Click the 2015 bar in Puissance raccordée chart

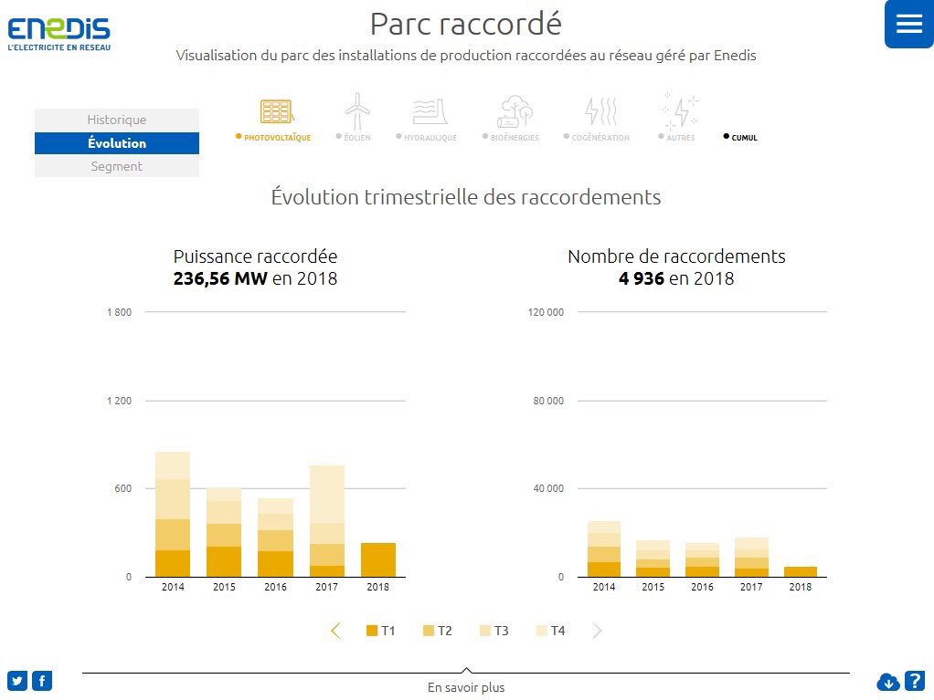[224, 532]
